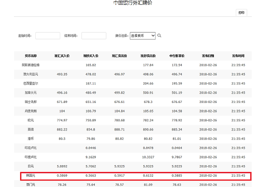Select the 印尼卢比 currency name cell
The width and height of the screenshot is (275, 187).
coord(31,148)
